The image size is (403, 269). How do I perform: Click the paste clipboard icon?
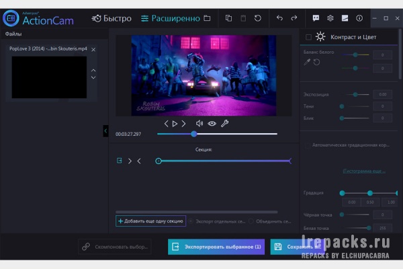(243, 18)
